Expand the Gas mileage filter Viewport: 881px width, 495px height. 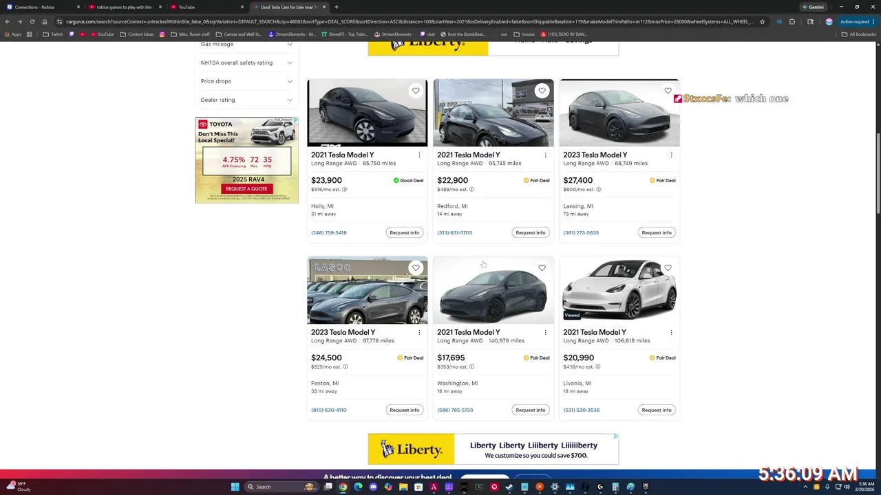point(246,44)
